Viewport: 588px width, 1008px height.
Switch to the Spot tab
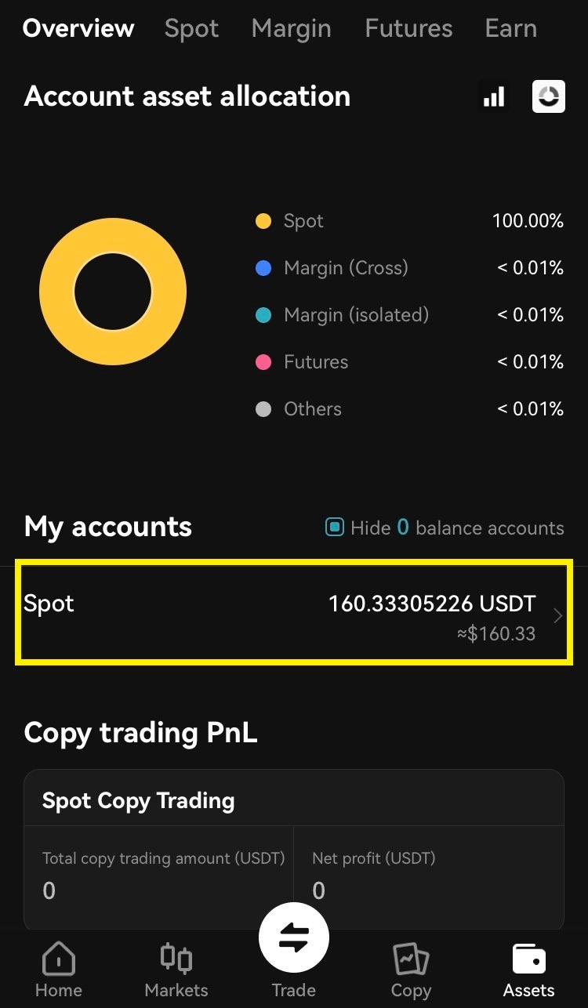tap(192, 29)
